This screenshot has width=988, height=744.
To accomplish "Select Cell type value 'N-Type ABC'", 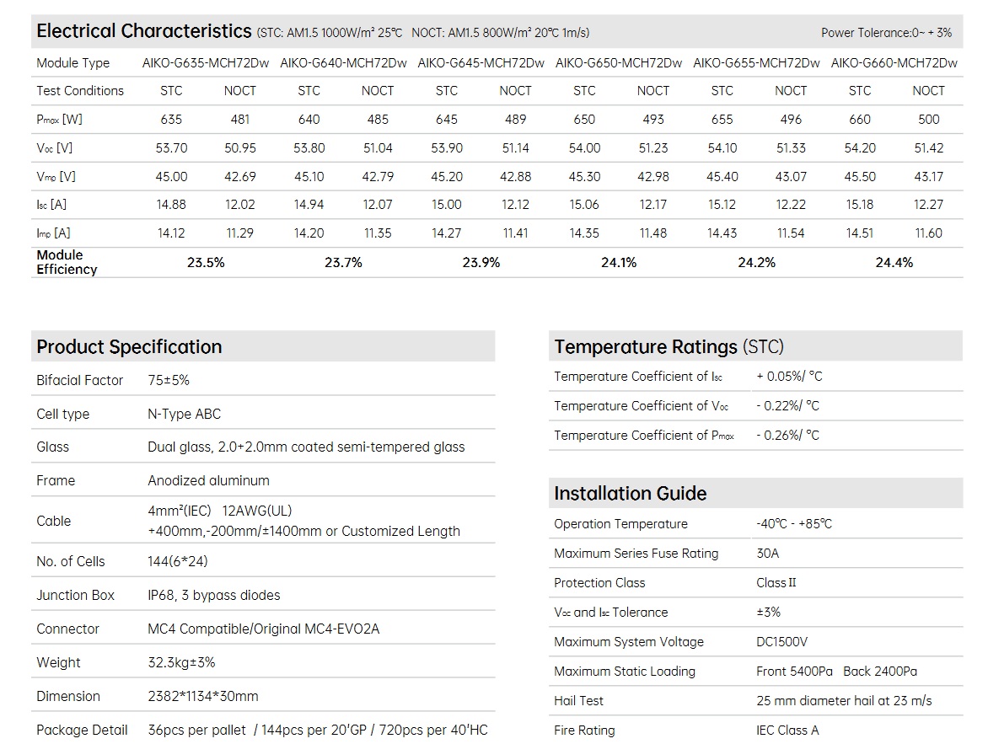I will click(x=184, y=414).
